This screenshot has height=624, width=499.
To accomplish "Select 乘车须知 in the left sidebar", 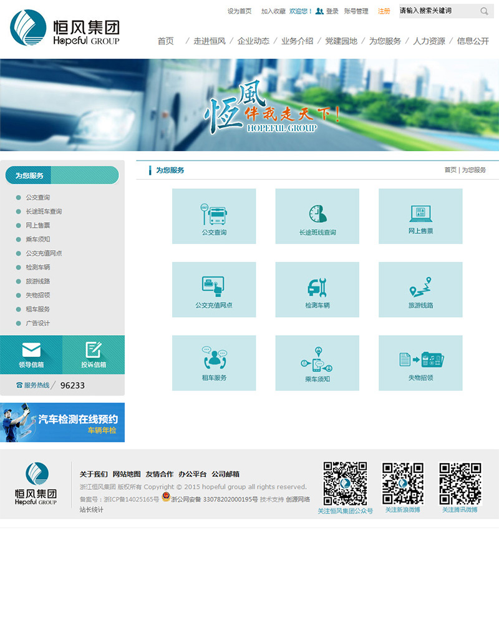I will coord(38,240).
